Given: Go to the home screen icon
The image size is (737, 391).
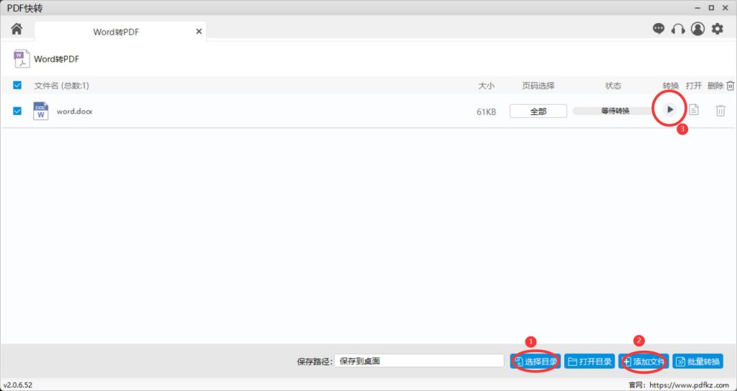Looking at the screenshot, I should pos(17,29).
